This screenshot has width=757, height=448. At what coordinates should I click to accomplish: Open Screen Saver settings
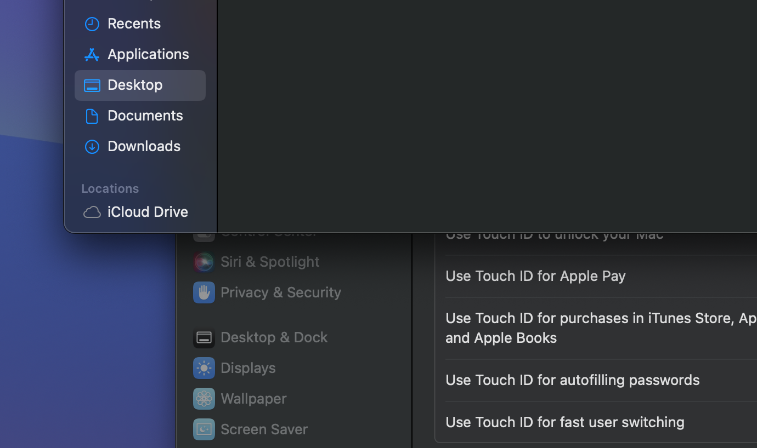click(x=263, y=429)
